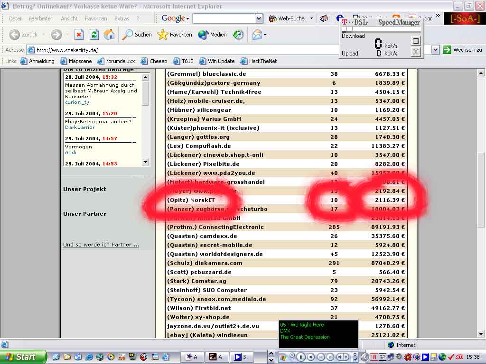Open the HackTheNet links bar shortcut
Image resolution: width=486 pixels, height=364 pixels.
coord(259,61)
